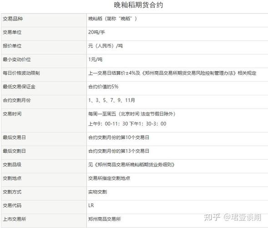Select the 最低交易保证金 label
Screen dimensions: 268x228
(x=19, y=87)
